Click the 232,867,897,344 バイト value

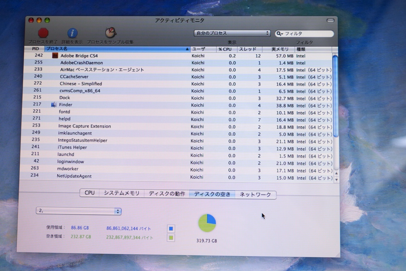129,237
